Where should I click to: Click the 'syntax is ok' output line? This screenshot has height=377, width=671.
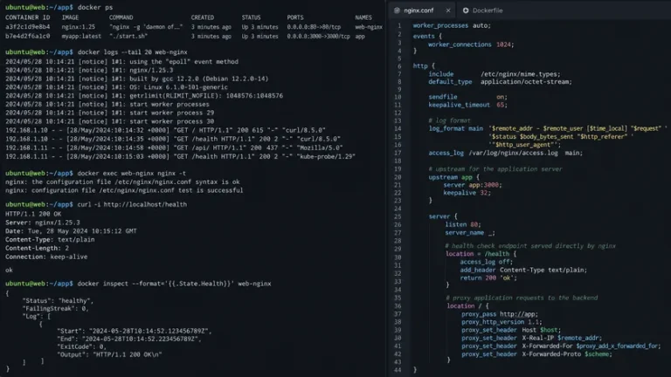[122, 182]
